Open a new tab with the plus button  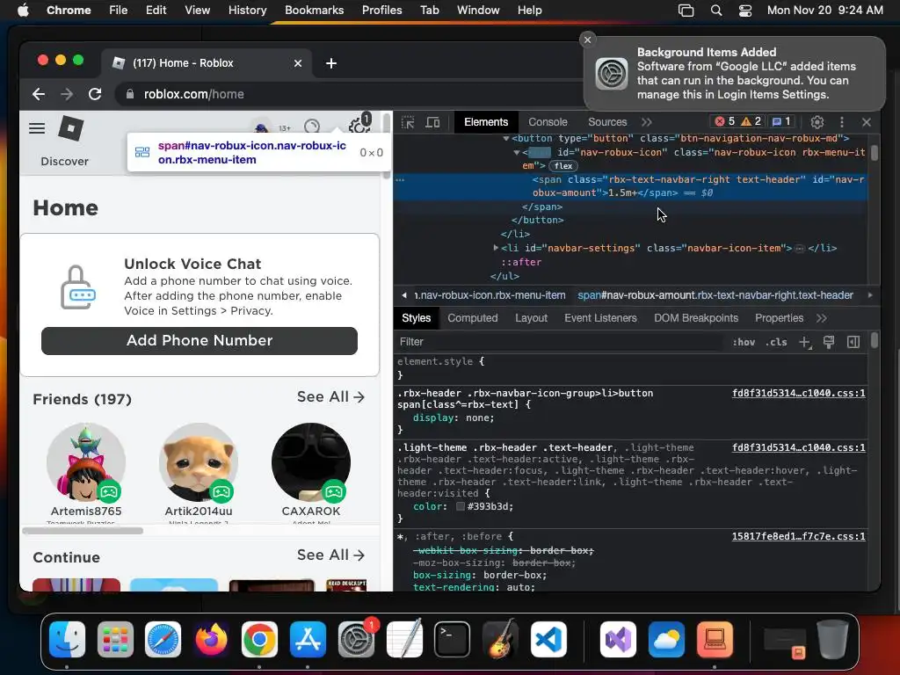click(331, 63)
